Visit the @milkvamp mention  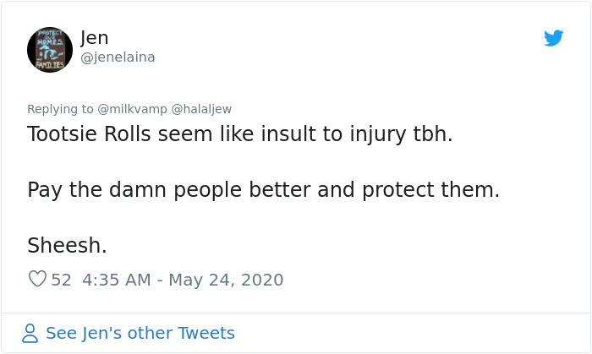click(133, 109)
